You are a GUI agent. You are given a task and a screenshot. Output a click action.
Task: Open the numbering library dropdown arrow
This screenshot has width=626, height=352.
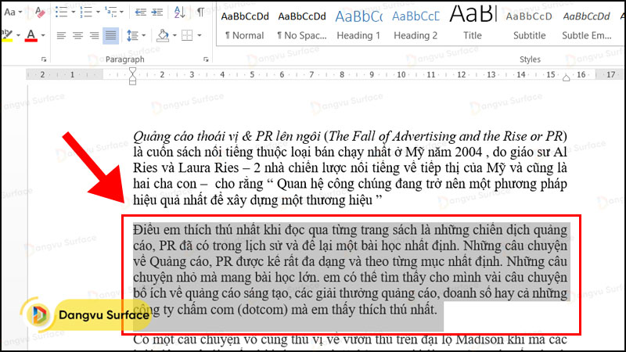(x=99, y=12)
